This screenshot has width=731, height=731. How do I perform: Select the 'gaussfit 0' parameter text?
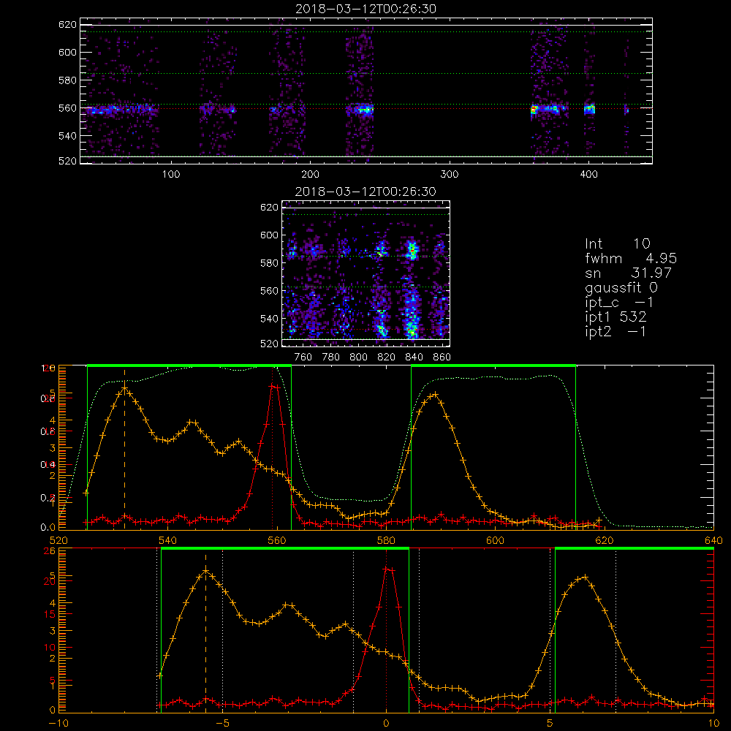pyautogui.click(x=621, y=287)
